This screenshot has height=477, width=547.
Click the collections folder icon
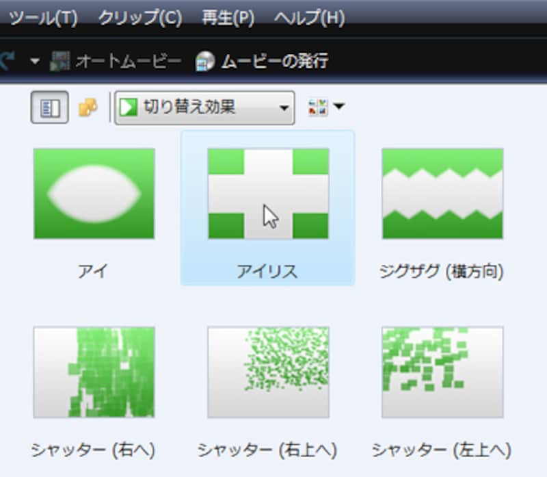(x=88, y=108)
